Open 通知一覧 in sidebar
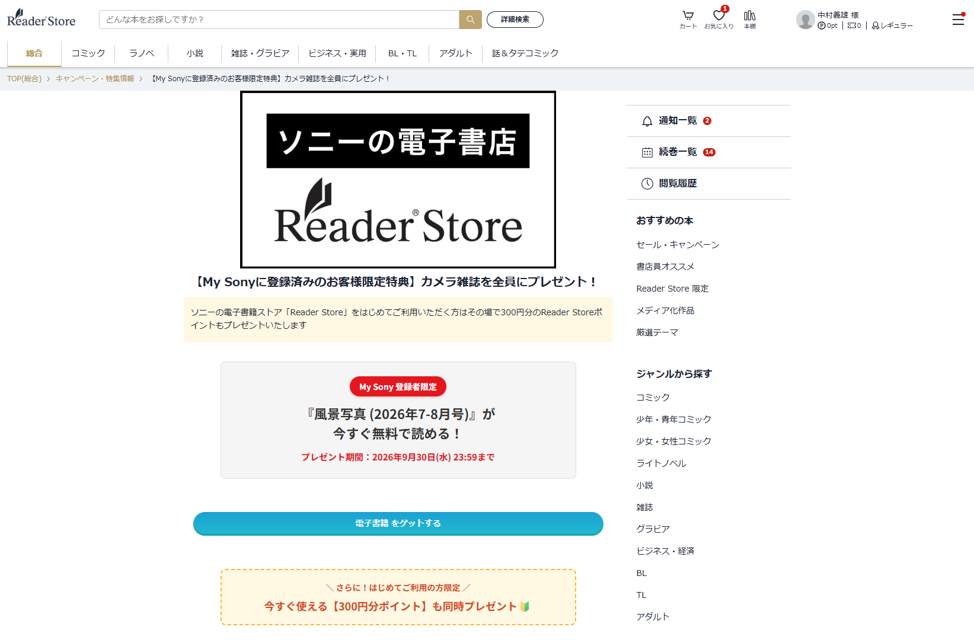This screenshot has height=640, width=974. (x=709, y=121)
